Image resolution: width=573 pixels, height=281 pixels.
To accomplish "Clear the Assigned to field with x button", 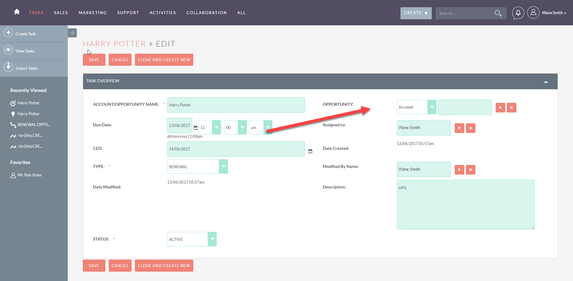I will [470, 128].
